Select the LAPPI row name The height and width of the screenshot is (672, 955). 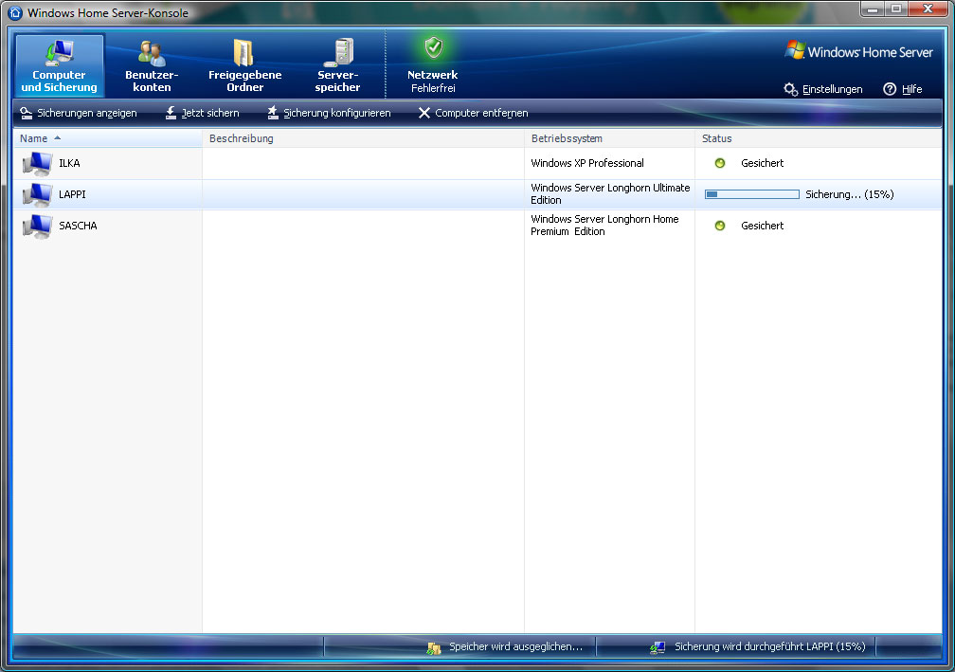[72, 194]
